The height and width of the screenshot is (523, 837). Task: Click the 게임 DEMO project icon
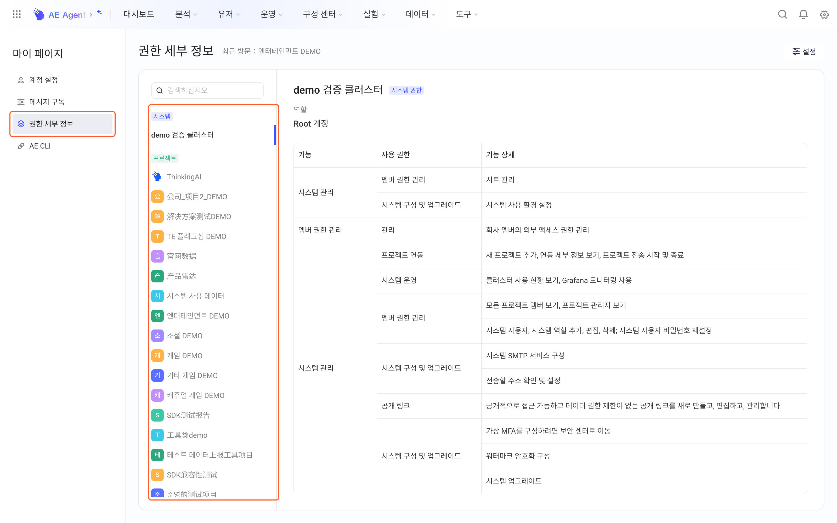pos(157,356)
